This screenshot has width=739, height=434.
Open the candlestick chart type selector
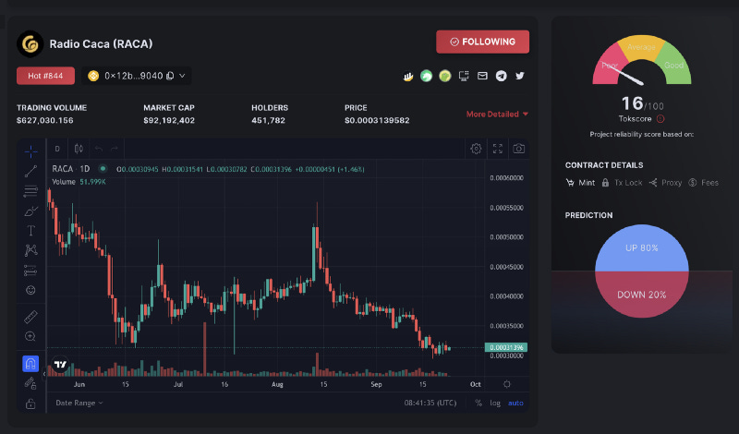click(79, 149)
